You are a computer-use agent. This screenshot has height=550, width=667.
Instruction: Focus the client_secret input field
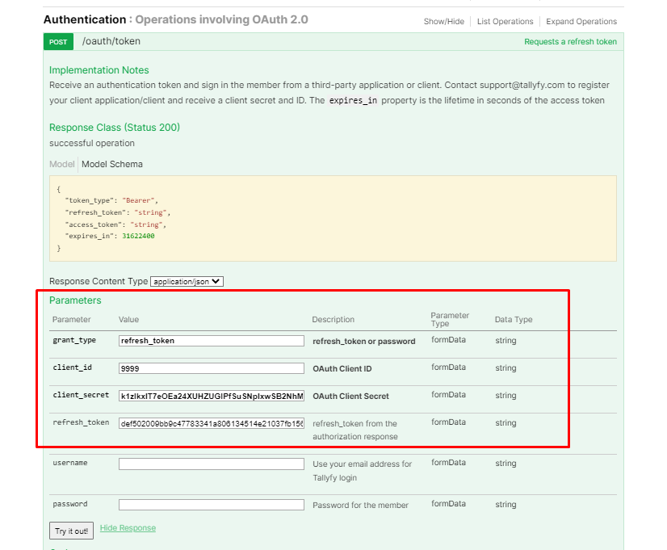211,395
